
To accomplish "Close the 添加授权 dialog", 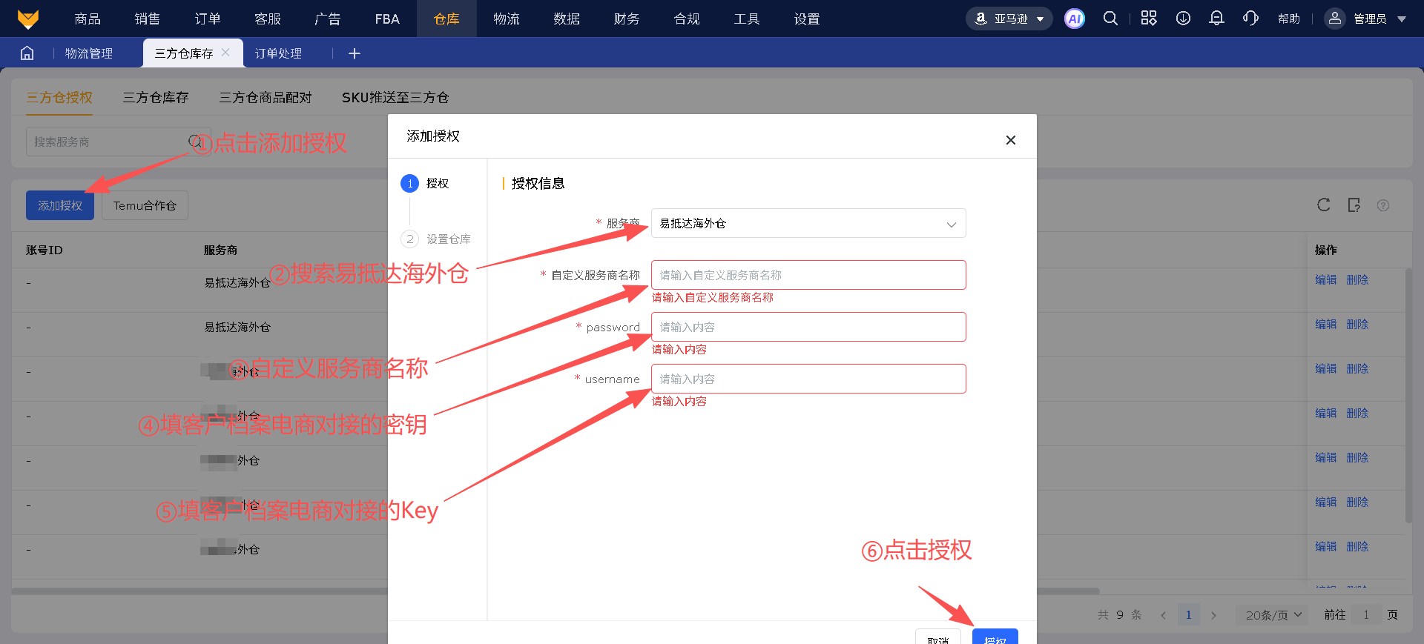I will 1010,140.
